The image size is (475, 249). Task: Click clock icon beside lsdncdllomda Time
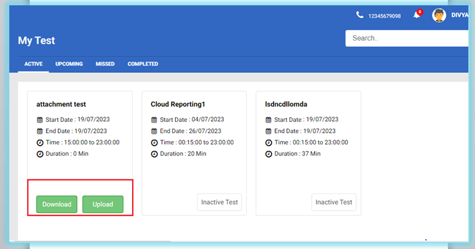(269, 142)
